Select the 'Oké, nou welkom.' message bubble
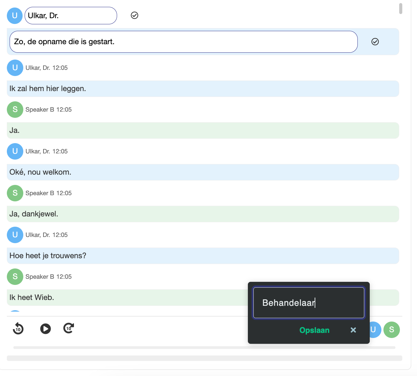The height and width of the screenshot is (376, 417). click(x=203, y=172)
